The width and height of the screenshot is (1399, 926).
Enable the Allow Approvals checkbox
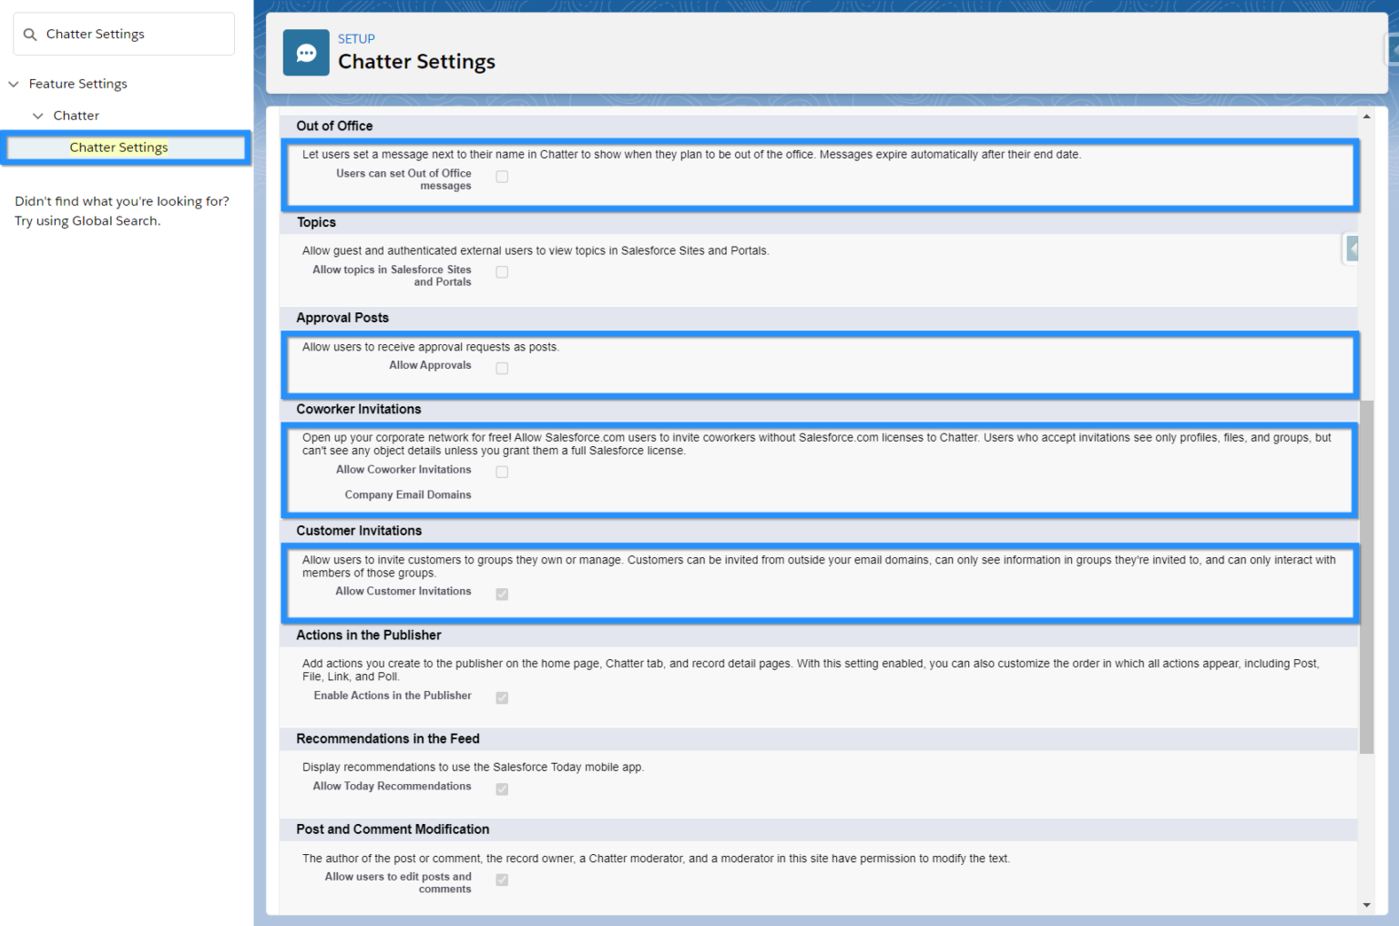click(x=502, y=368)
